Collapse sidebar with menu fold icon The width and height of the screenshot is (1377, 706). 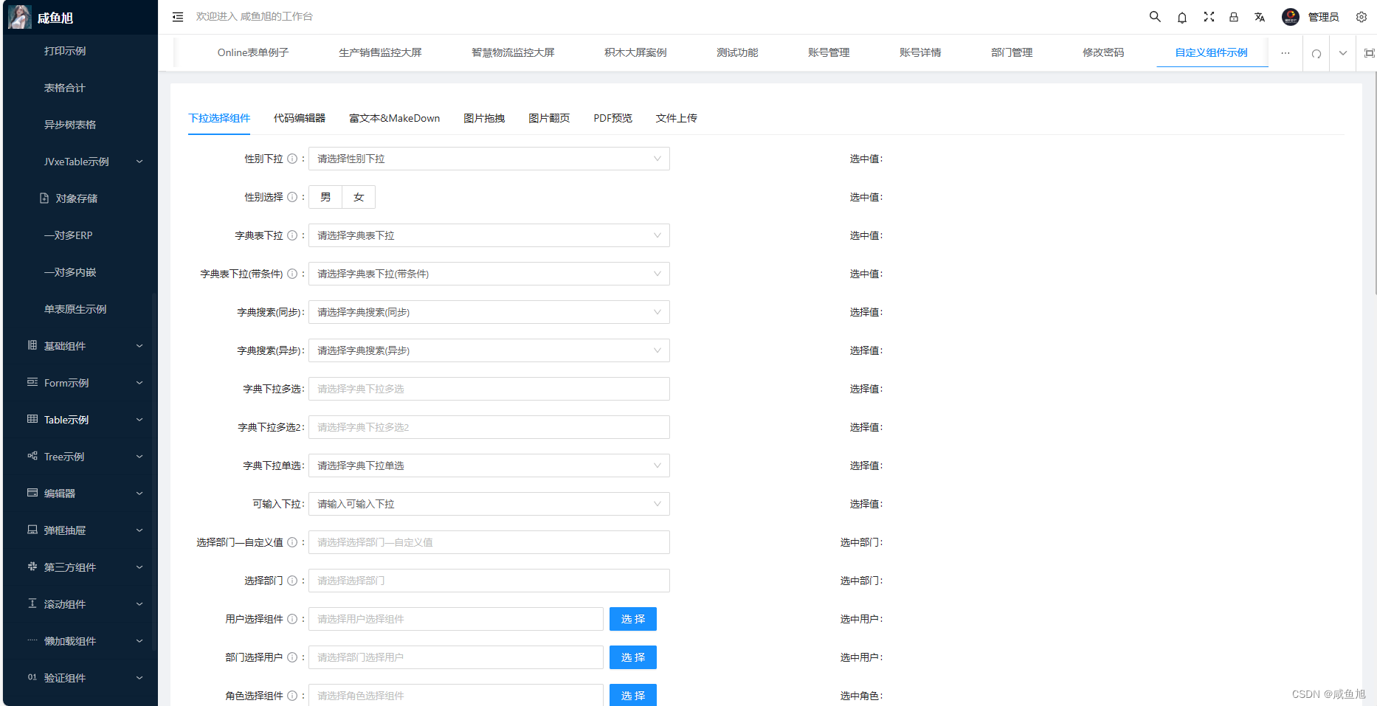point(178,17)
